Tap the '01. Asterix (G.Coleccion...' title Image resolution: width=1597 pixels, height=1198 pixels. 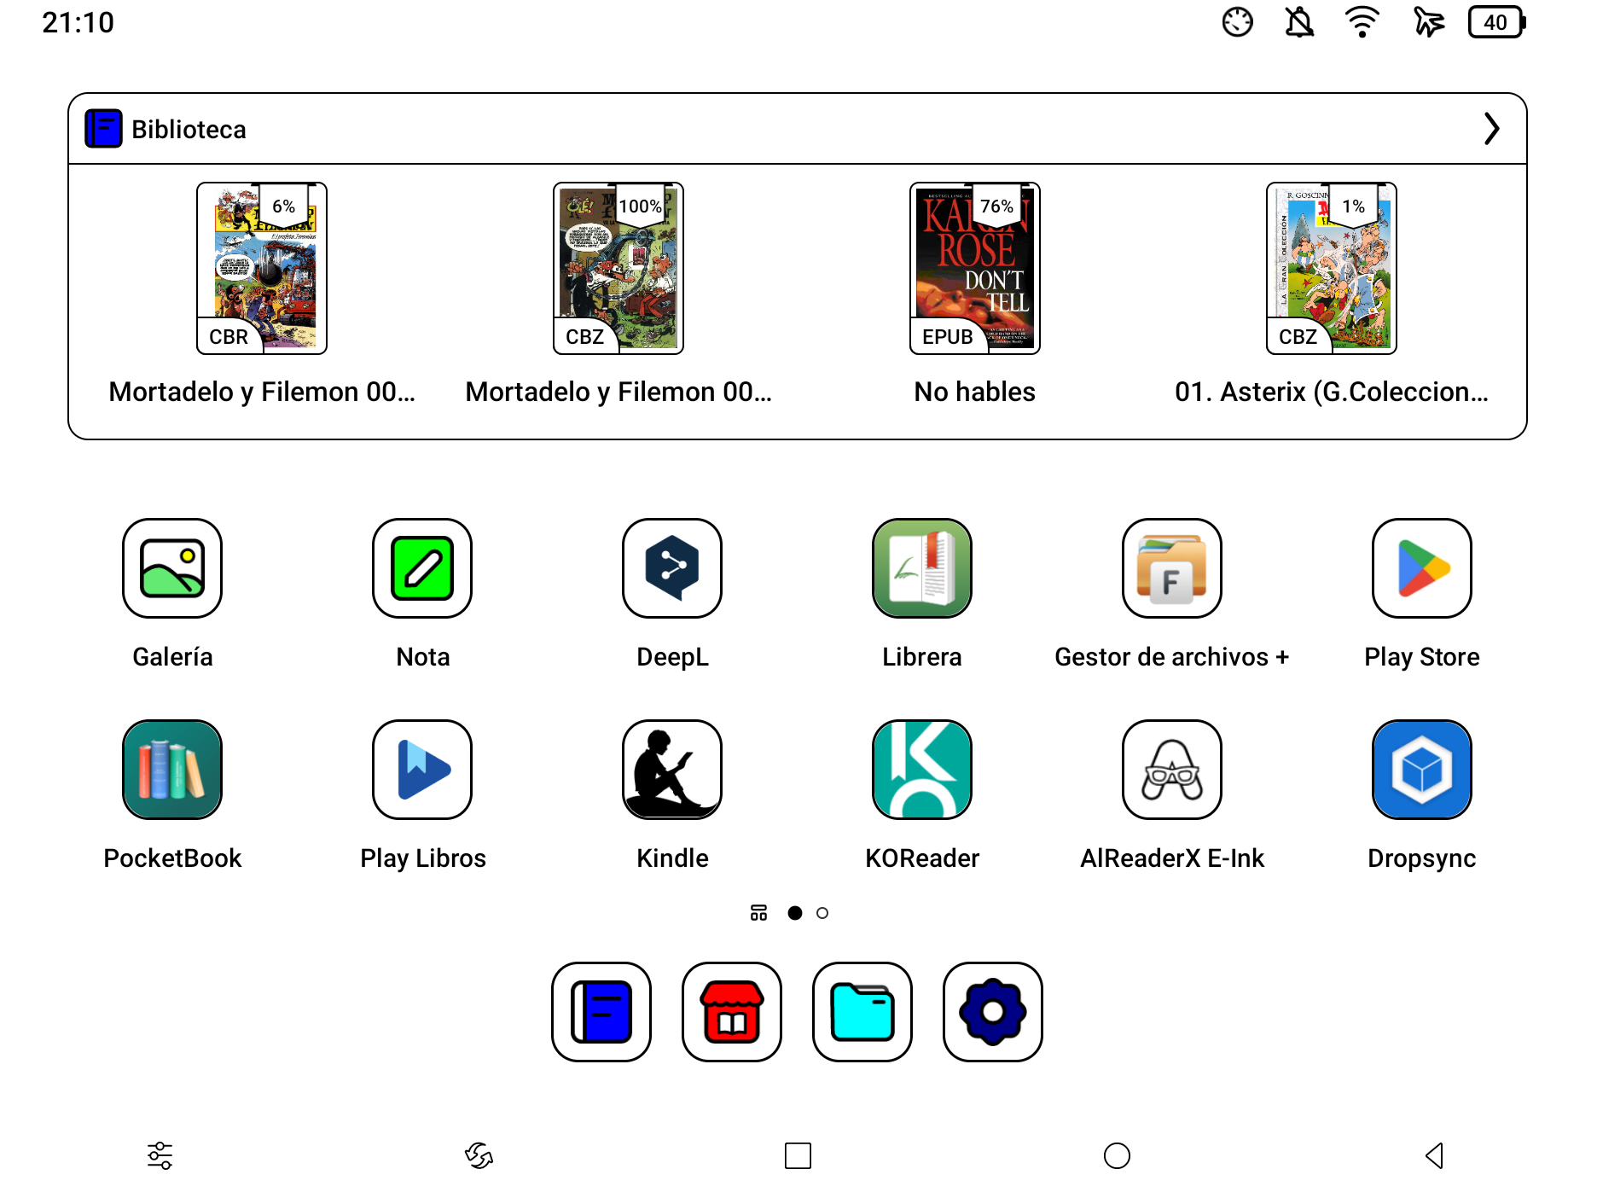tap(1332, 392)
